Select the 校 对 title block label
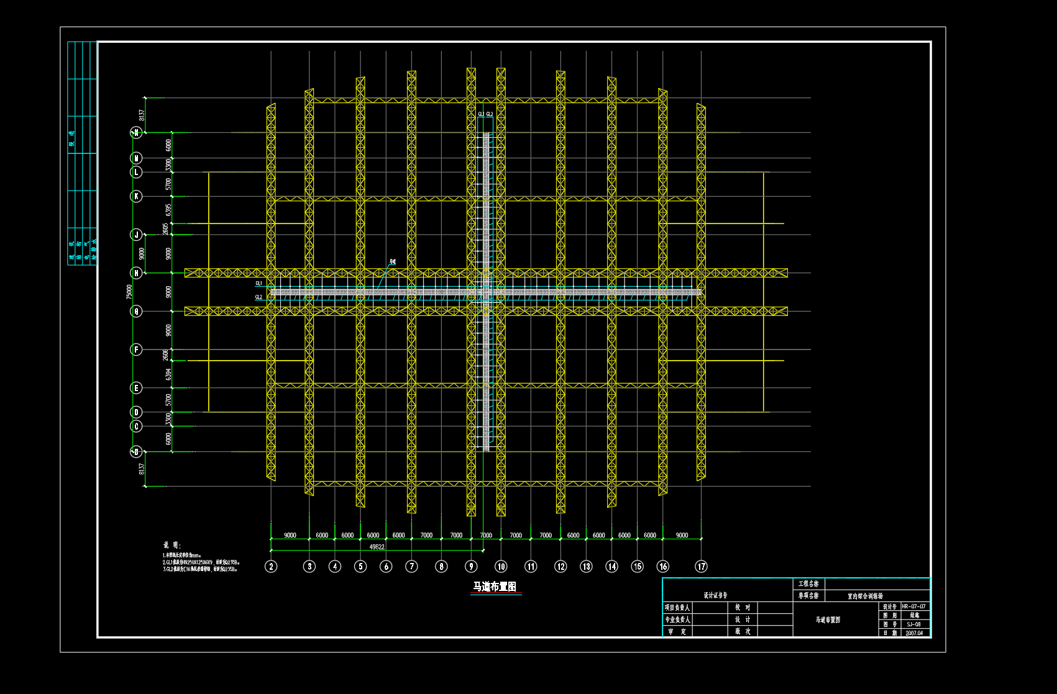Image resolution: width=1057 pixels, height=694 pixels. (743, 608)
